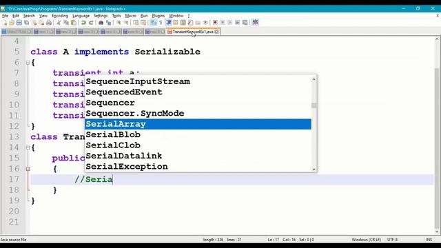Click the Windows (CR LF) status entry
Image resolution: width=441 pixels, height=248 pixels.
(366, 240)
